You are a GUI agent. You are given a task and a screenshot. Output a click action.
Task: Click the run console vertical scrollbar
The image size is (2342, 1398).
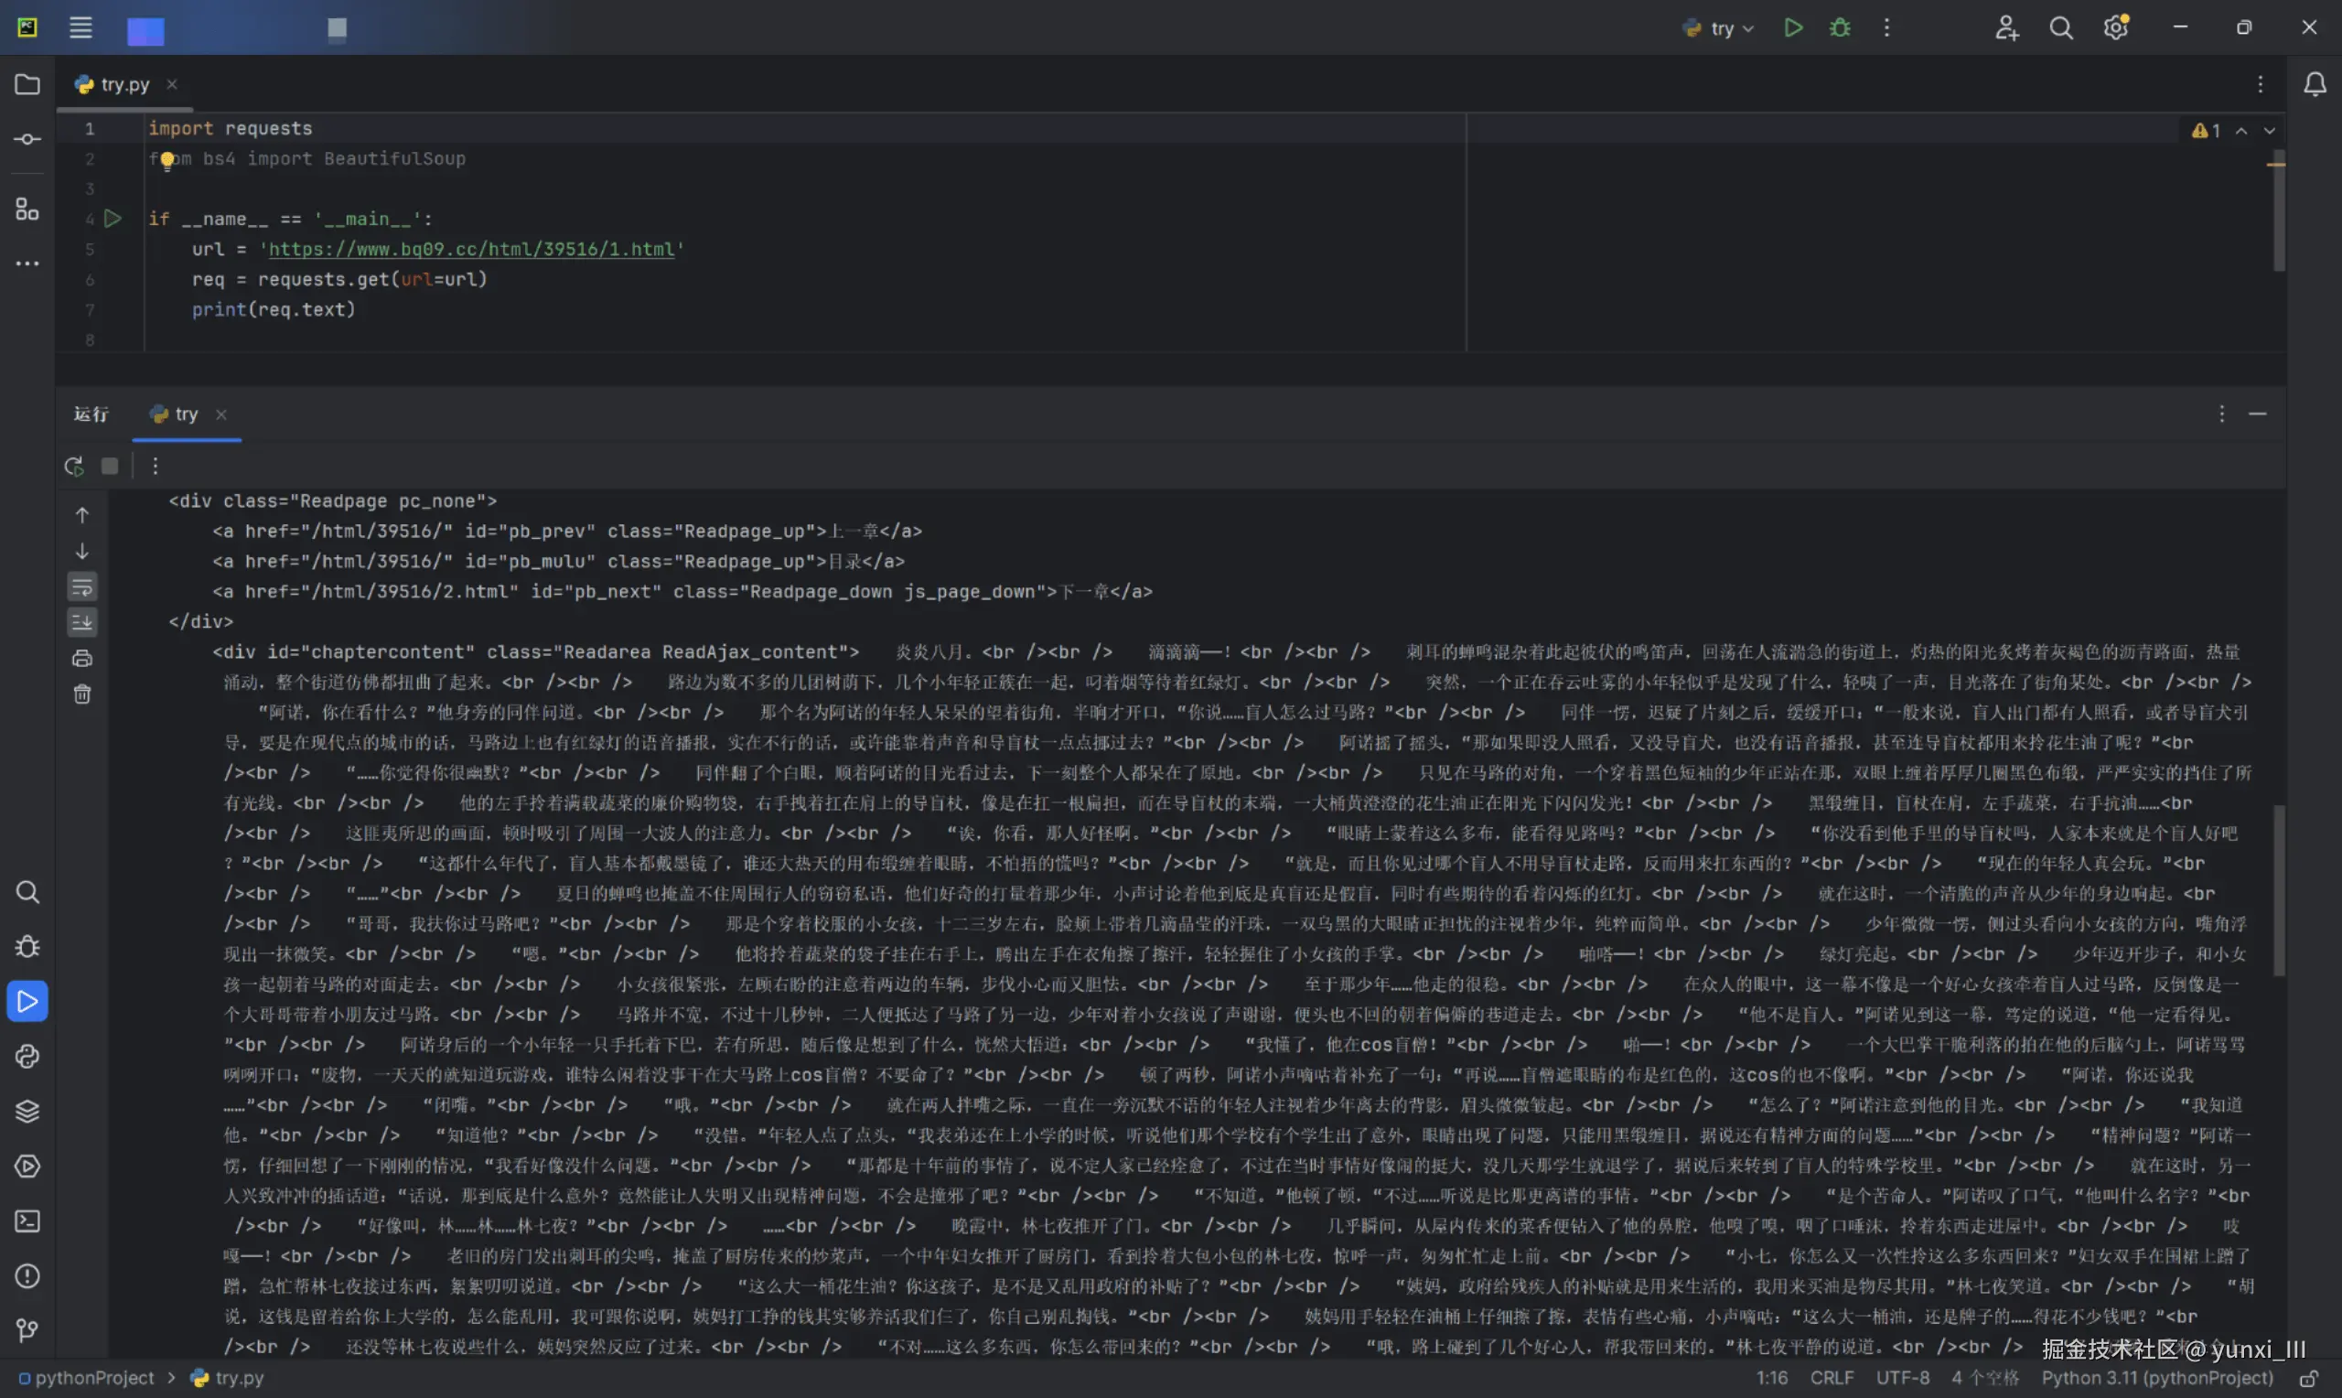[2279, 889]
